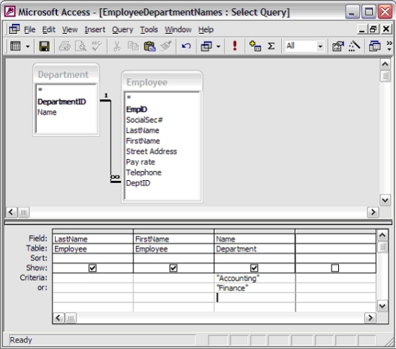The image size is (396, 349).
Task: Expand the View button dropdown arrow
Action: pos(28,47)
